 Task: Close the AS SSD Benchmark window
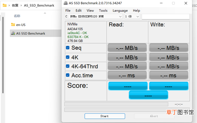click(x=186, y=3)
